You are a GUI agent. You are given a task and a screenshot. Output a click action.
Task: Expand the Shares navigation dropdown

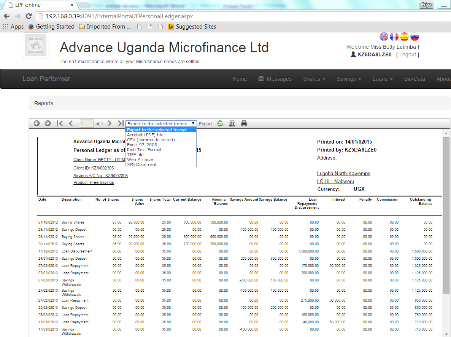point(314,79)
